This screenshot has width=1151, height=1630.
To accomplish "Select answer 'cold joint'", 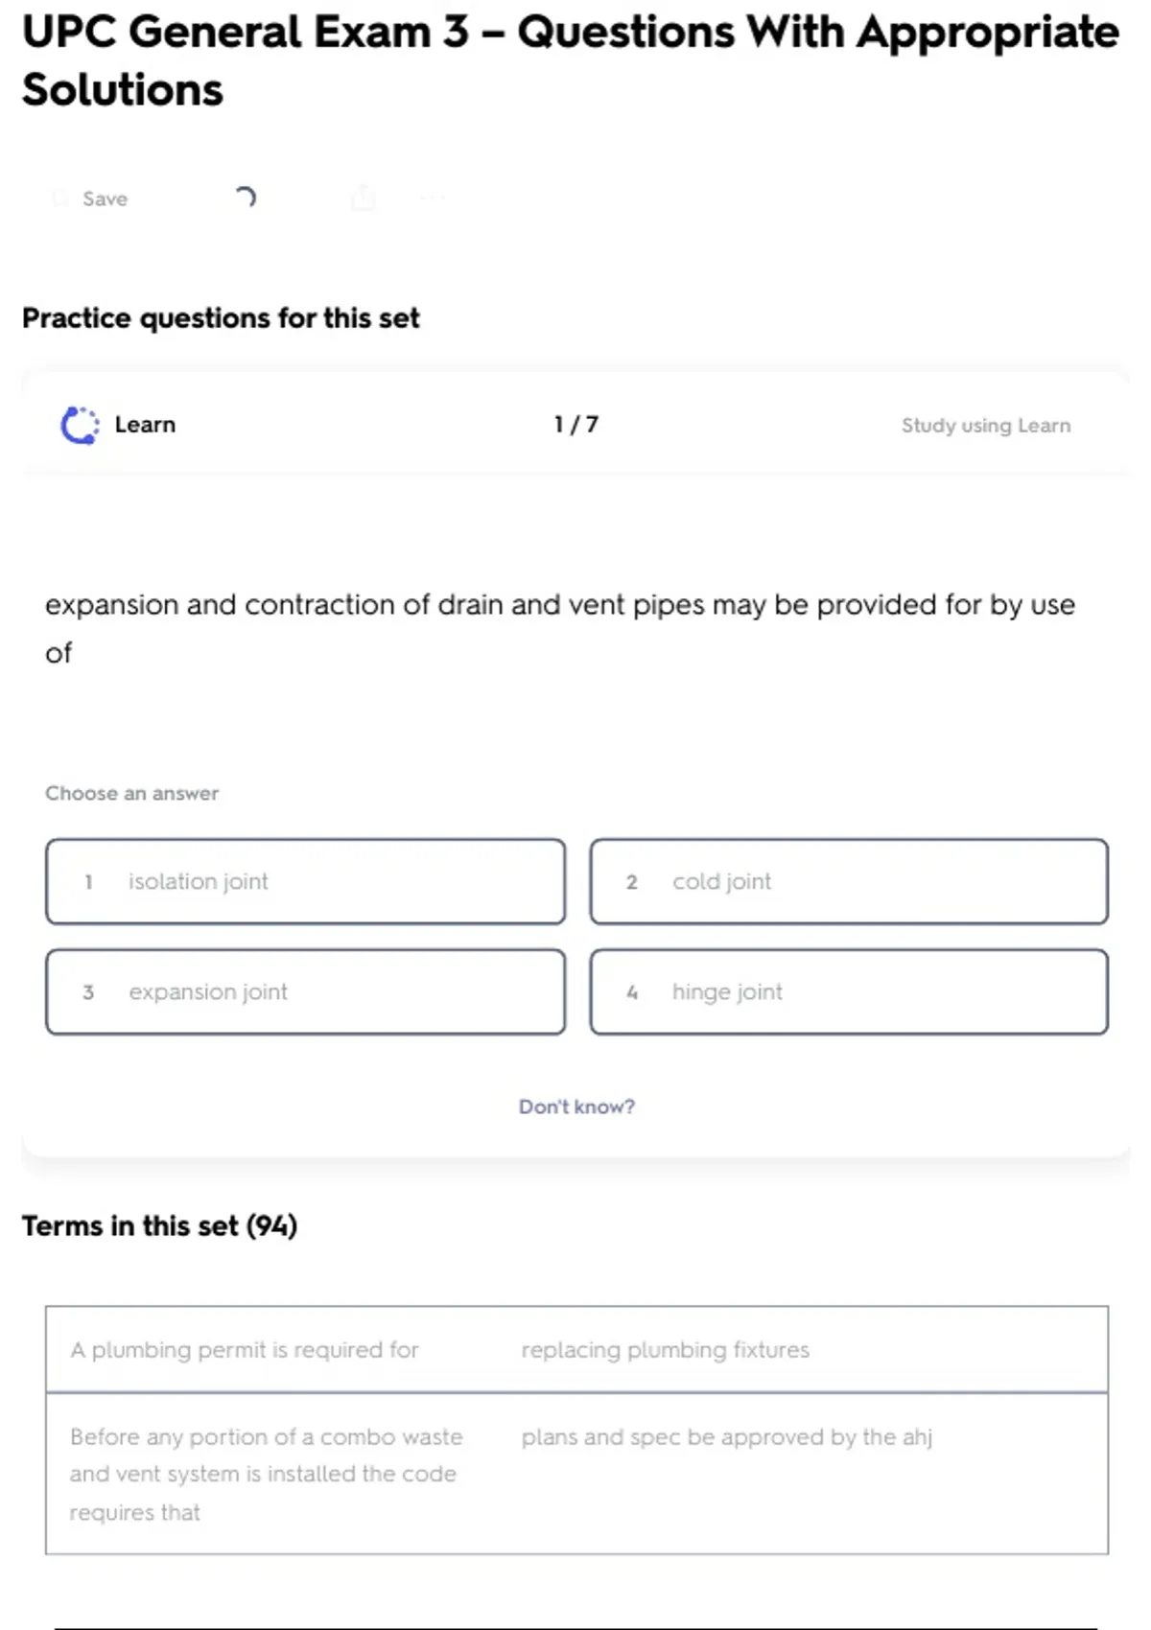I will pyautogui.click(x=849, y=881).
